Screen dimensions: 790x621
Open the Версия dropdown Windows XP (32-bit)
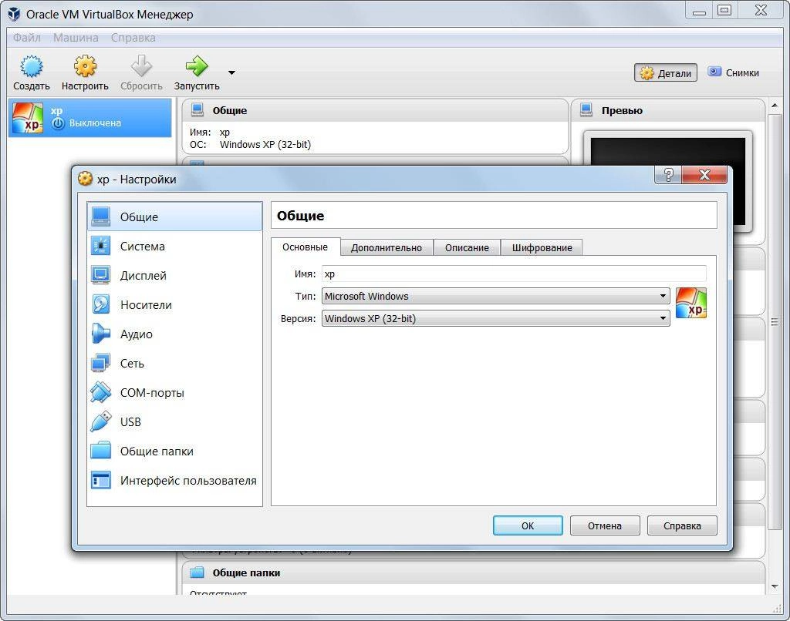tap(496, 318)
